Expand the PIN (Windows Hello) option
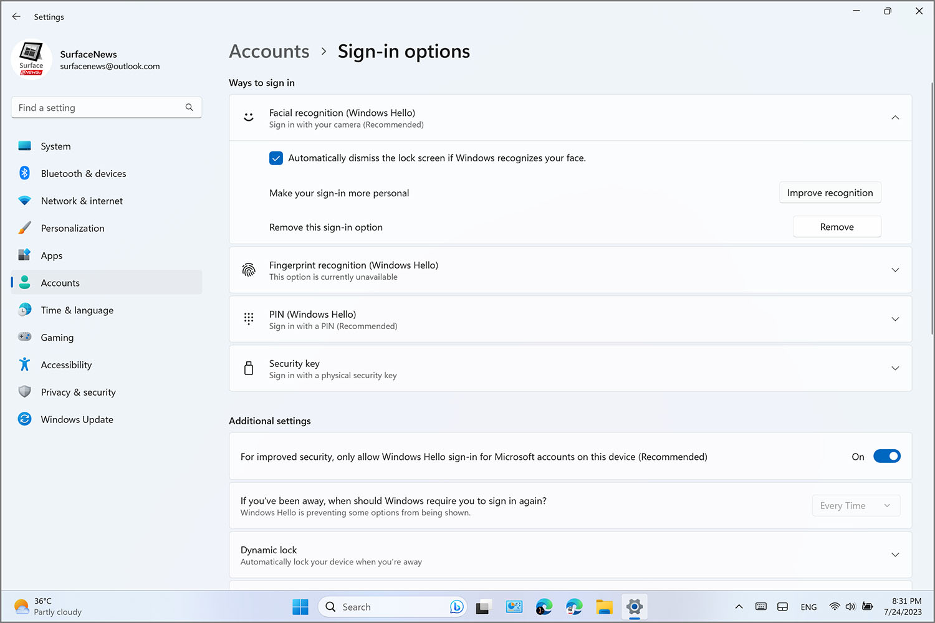Image resolution: width=935 pixels, height=623 pixels. (x=895, y=319)
